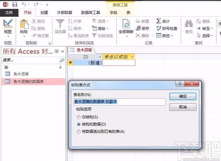Open the 文件 (File) menu tab
Viewport: 221px width, 161px height.
(x=9, y=13)
